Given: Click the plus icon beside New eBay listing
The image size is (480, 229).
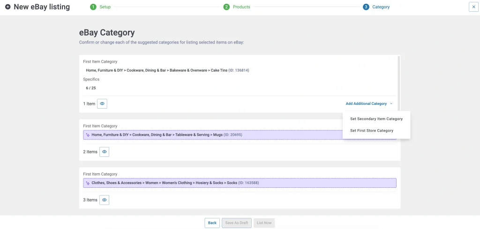Looking at the screenshot, I should [x=7, y=7].
